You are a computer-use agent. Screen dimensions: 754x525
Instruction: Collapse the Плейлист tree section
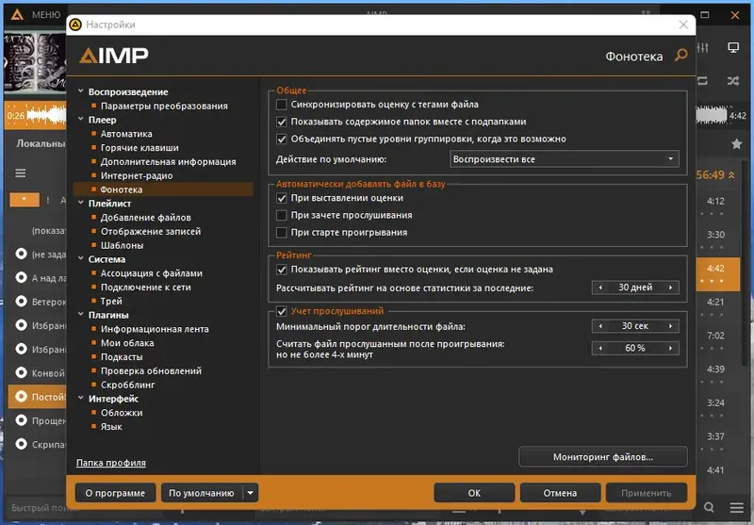tap(81, 203)
